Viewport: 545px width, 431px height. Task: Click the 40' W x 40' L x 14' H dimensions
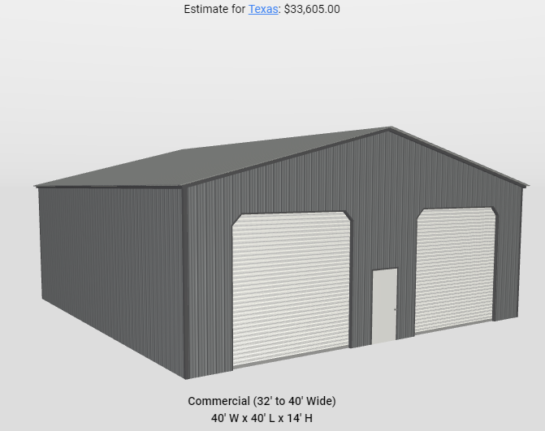pyautogui.click(x=262, y=418)
